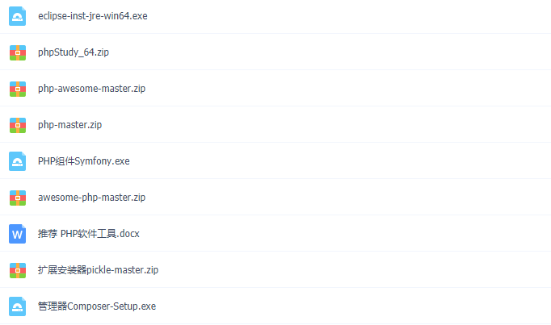Click empty row area beside php-master.zip

[x=326, y=125]
